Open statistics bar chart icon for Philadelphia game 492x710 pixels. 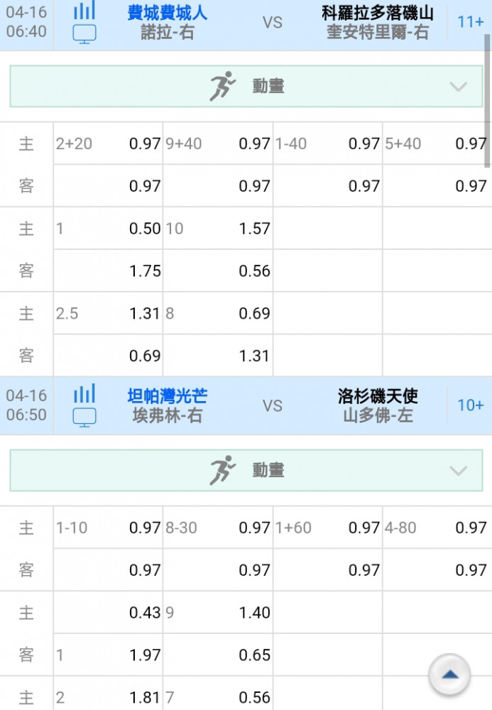pyautogui.click(x=84, y=10)
